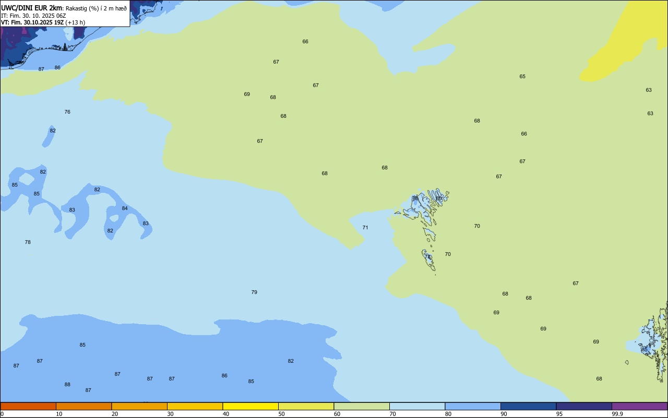This screenshot has height=418, width=668.
Task: Click the humidity value 79 over the ocean
Action: pyautogui.click(x=254, y=292)
